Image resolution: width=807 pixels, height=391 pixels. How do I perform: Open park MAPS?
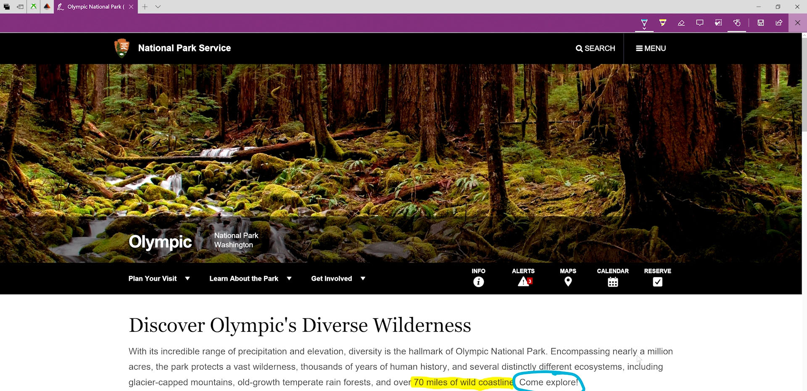pyautogui.click(x=568, y=278)
